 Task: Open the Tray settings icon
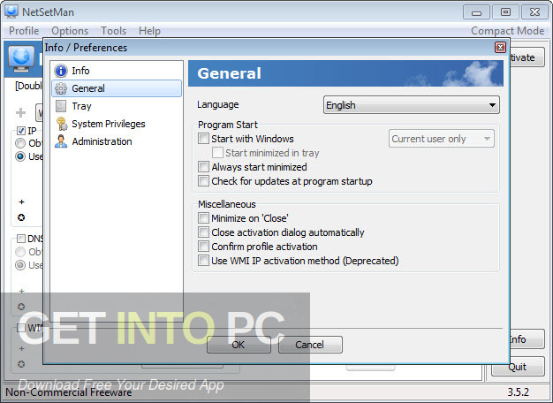[x=61, y=106]
